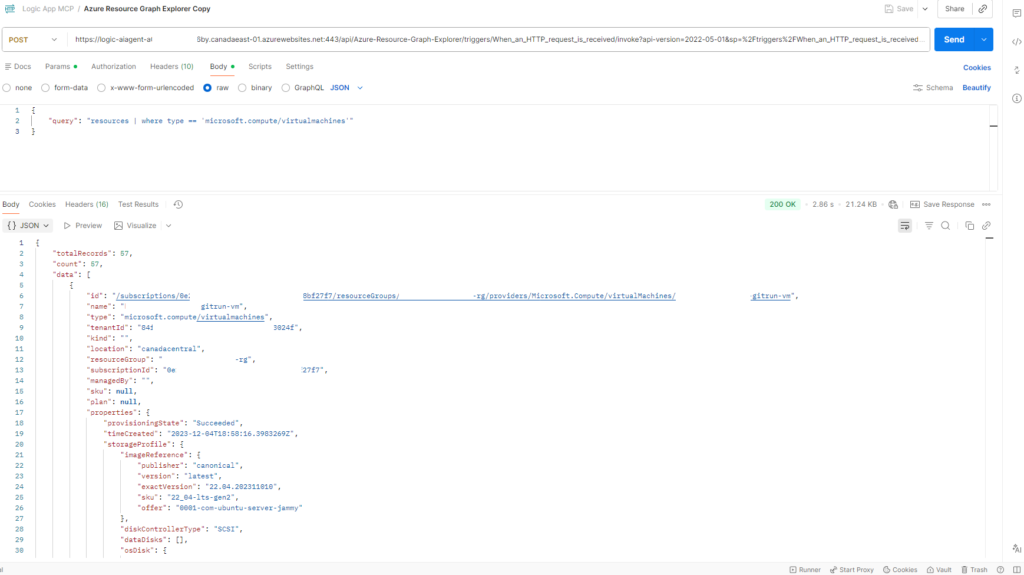Open the code snippet sidebar icon
Image resolution: width=1024 pixels, height=575 pixels.
[x=1016, y=42]
